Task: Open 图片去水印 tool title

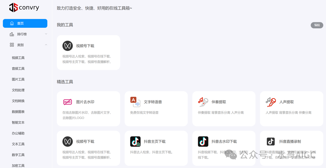Action: [85, 102]
